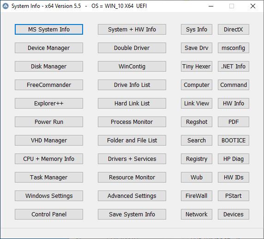Image resolution: width=264 pixels, height=239 pixels.
Task: Click the System Info app icon in title bar
Action: pos(6,6)
